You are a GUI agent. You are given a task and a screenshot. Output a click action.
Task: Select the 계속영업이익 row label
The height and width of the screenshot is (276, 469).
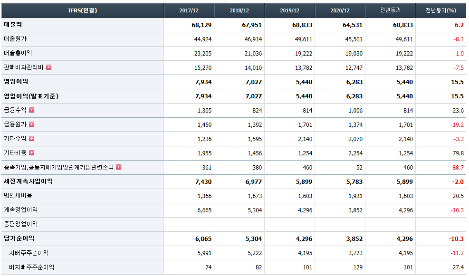20,210
